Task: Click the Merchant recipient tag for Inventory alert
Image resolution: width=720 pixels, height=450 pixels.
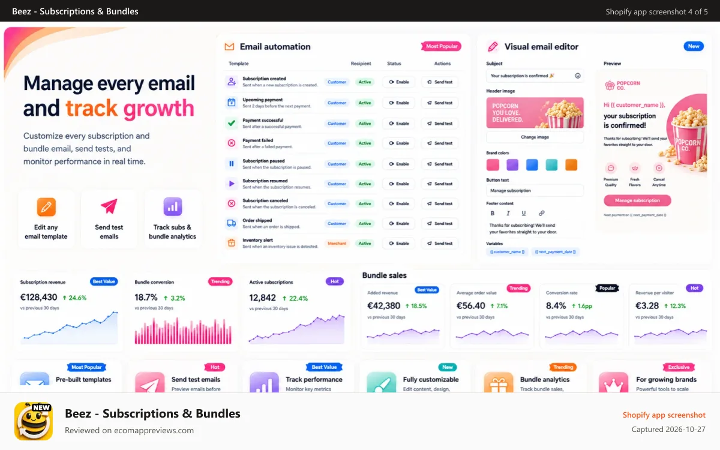Action: (x=337, y=243)
